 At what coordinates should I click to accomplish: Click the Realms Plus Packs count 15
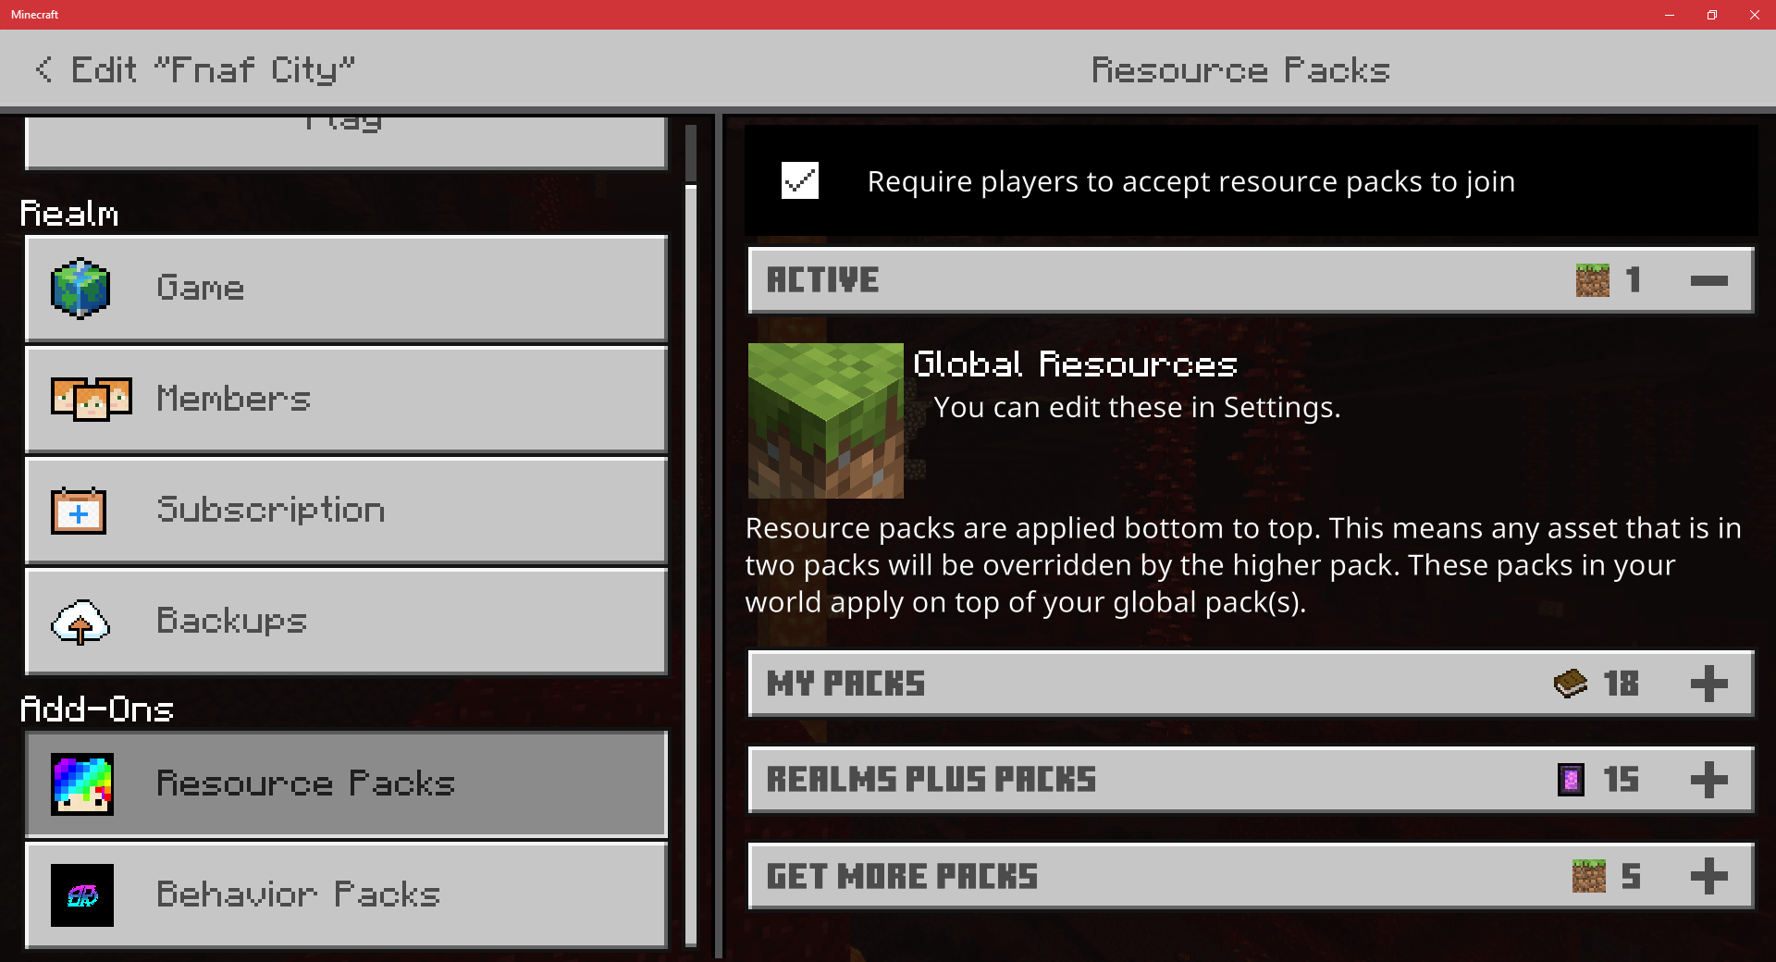[1622, 780]
